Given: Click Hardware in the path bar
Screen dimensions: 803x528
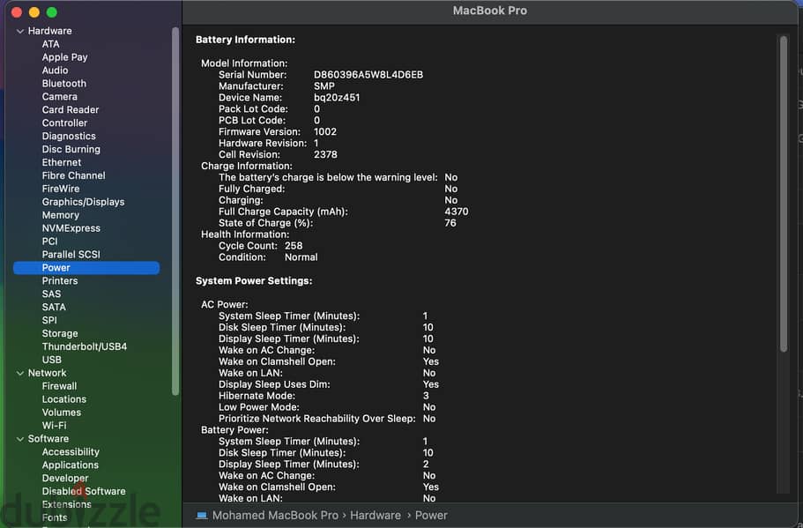Looking at the screenshot, I should click(x=375, y=516).
